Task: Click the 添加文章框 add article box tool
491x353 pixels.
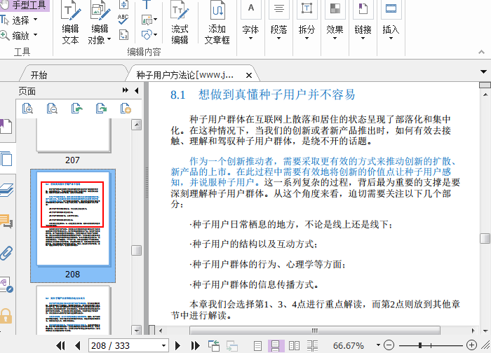Action: click(217, 23)
